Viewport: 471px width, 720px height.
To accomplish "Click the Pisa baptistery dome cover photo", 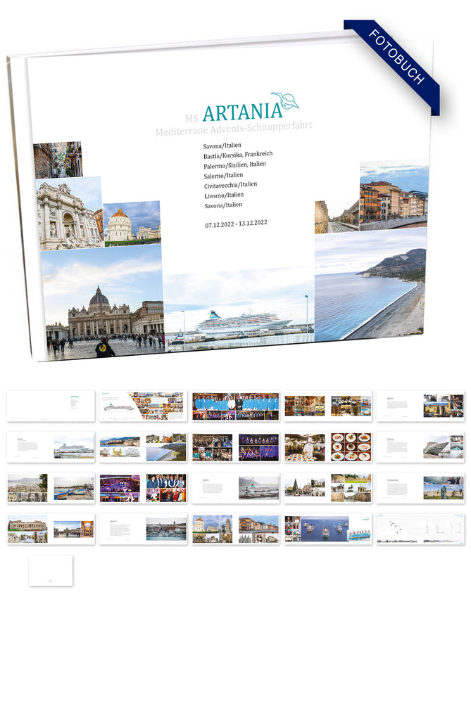I will coord(132,223).
